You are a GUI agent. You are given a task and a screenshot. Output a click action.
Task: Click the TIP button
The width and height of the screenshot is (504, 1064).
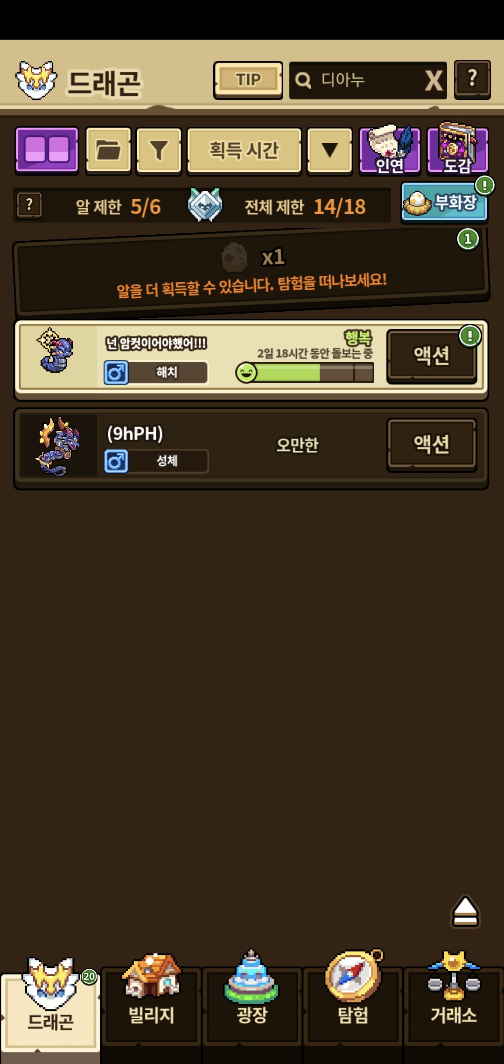[x=248, y=80]
